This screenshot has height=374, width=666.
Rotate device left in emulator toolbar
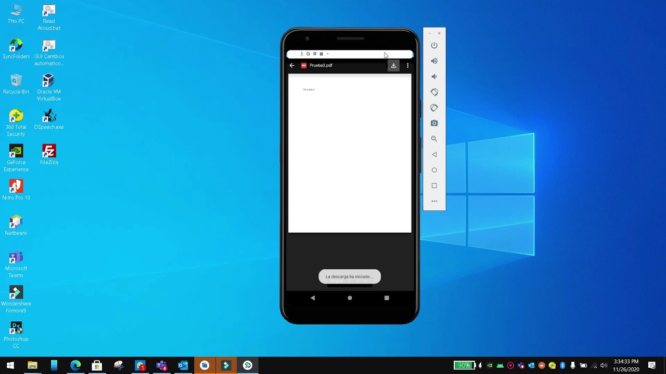(x=434, y=92)
